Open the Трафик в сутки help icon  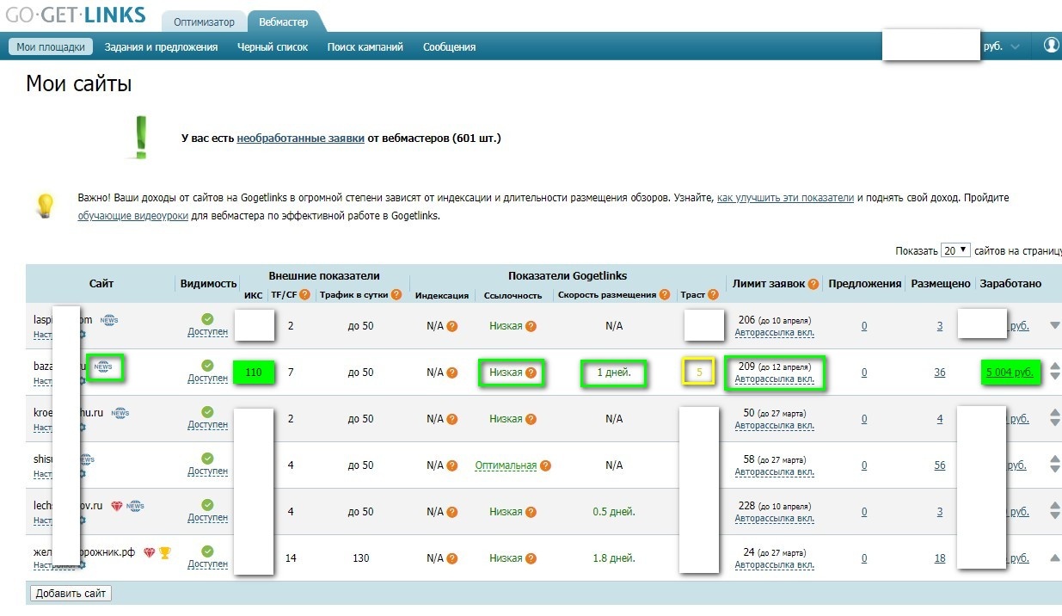coord(396,295)
